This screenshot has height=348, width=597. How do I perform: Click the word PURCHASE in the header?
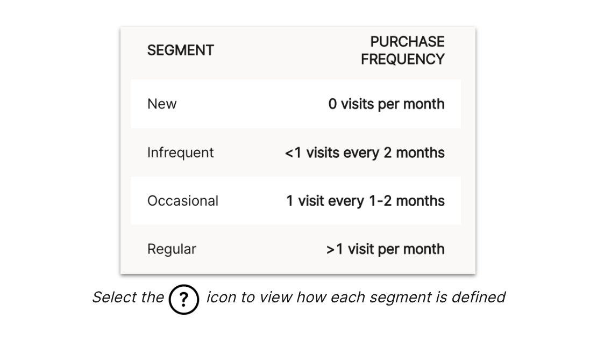pyautogui.click(x=407, y=42)
